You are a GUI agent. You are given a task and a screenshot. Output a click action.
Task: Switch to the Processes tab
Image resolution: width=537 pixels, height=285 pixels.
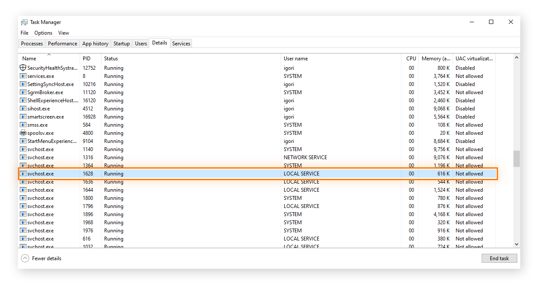click(32, 44)
